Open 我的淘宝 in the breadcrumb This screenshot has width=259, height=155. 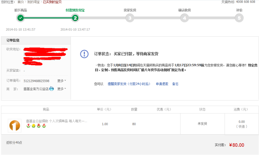pyautogui.click(x=33, y=2)
